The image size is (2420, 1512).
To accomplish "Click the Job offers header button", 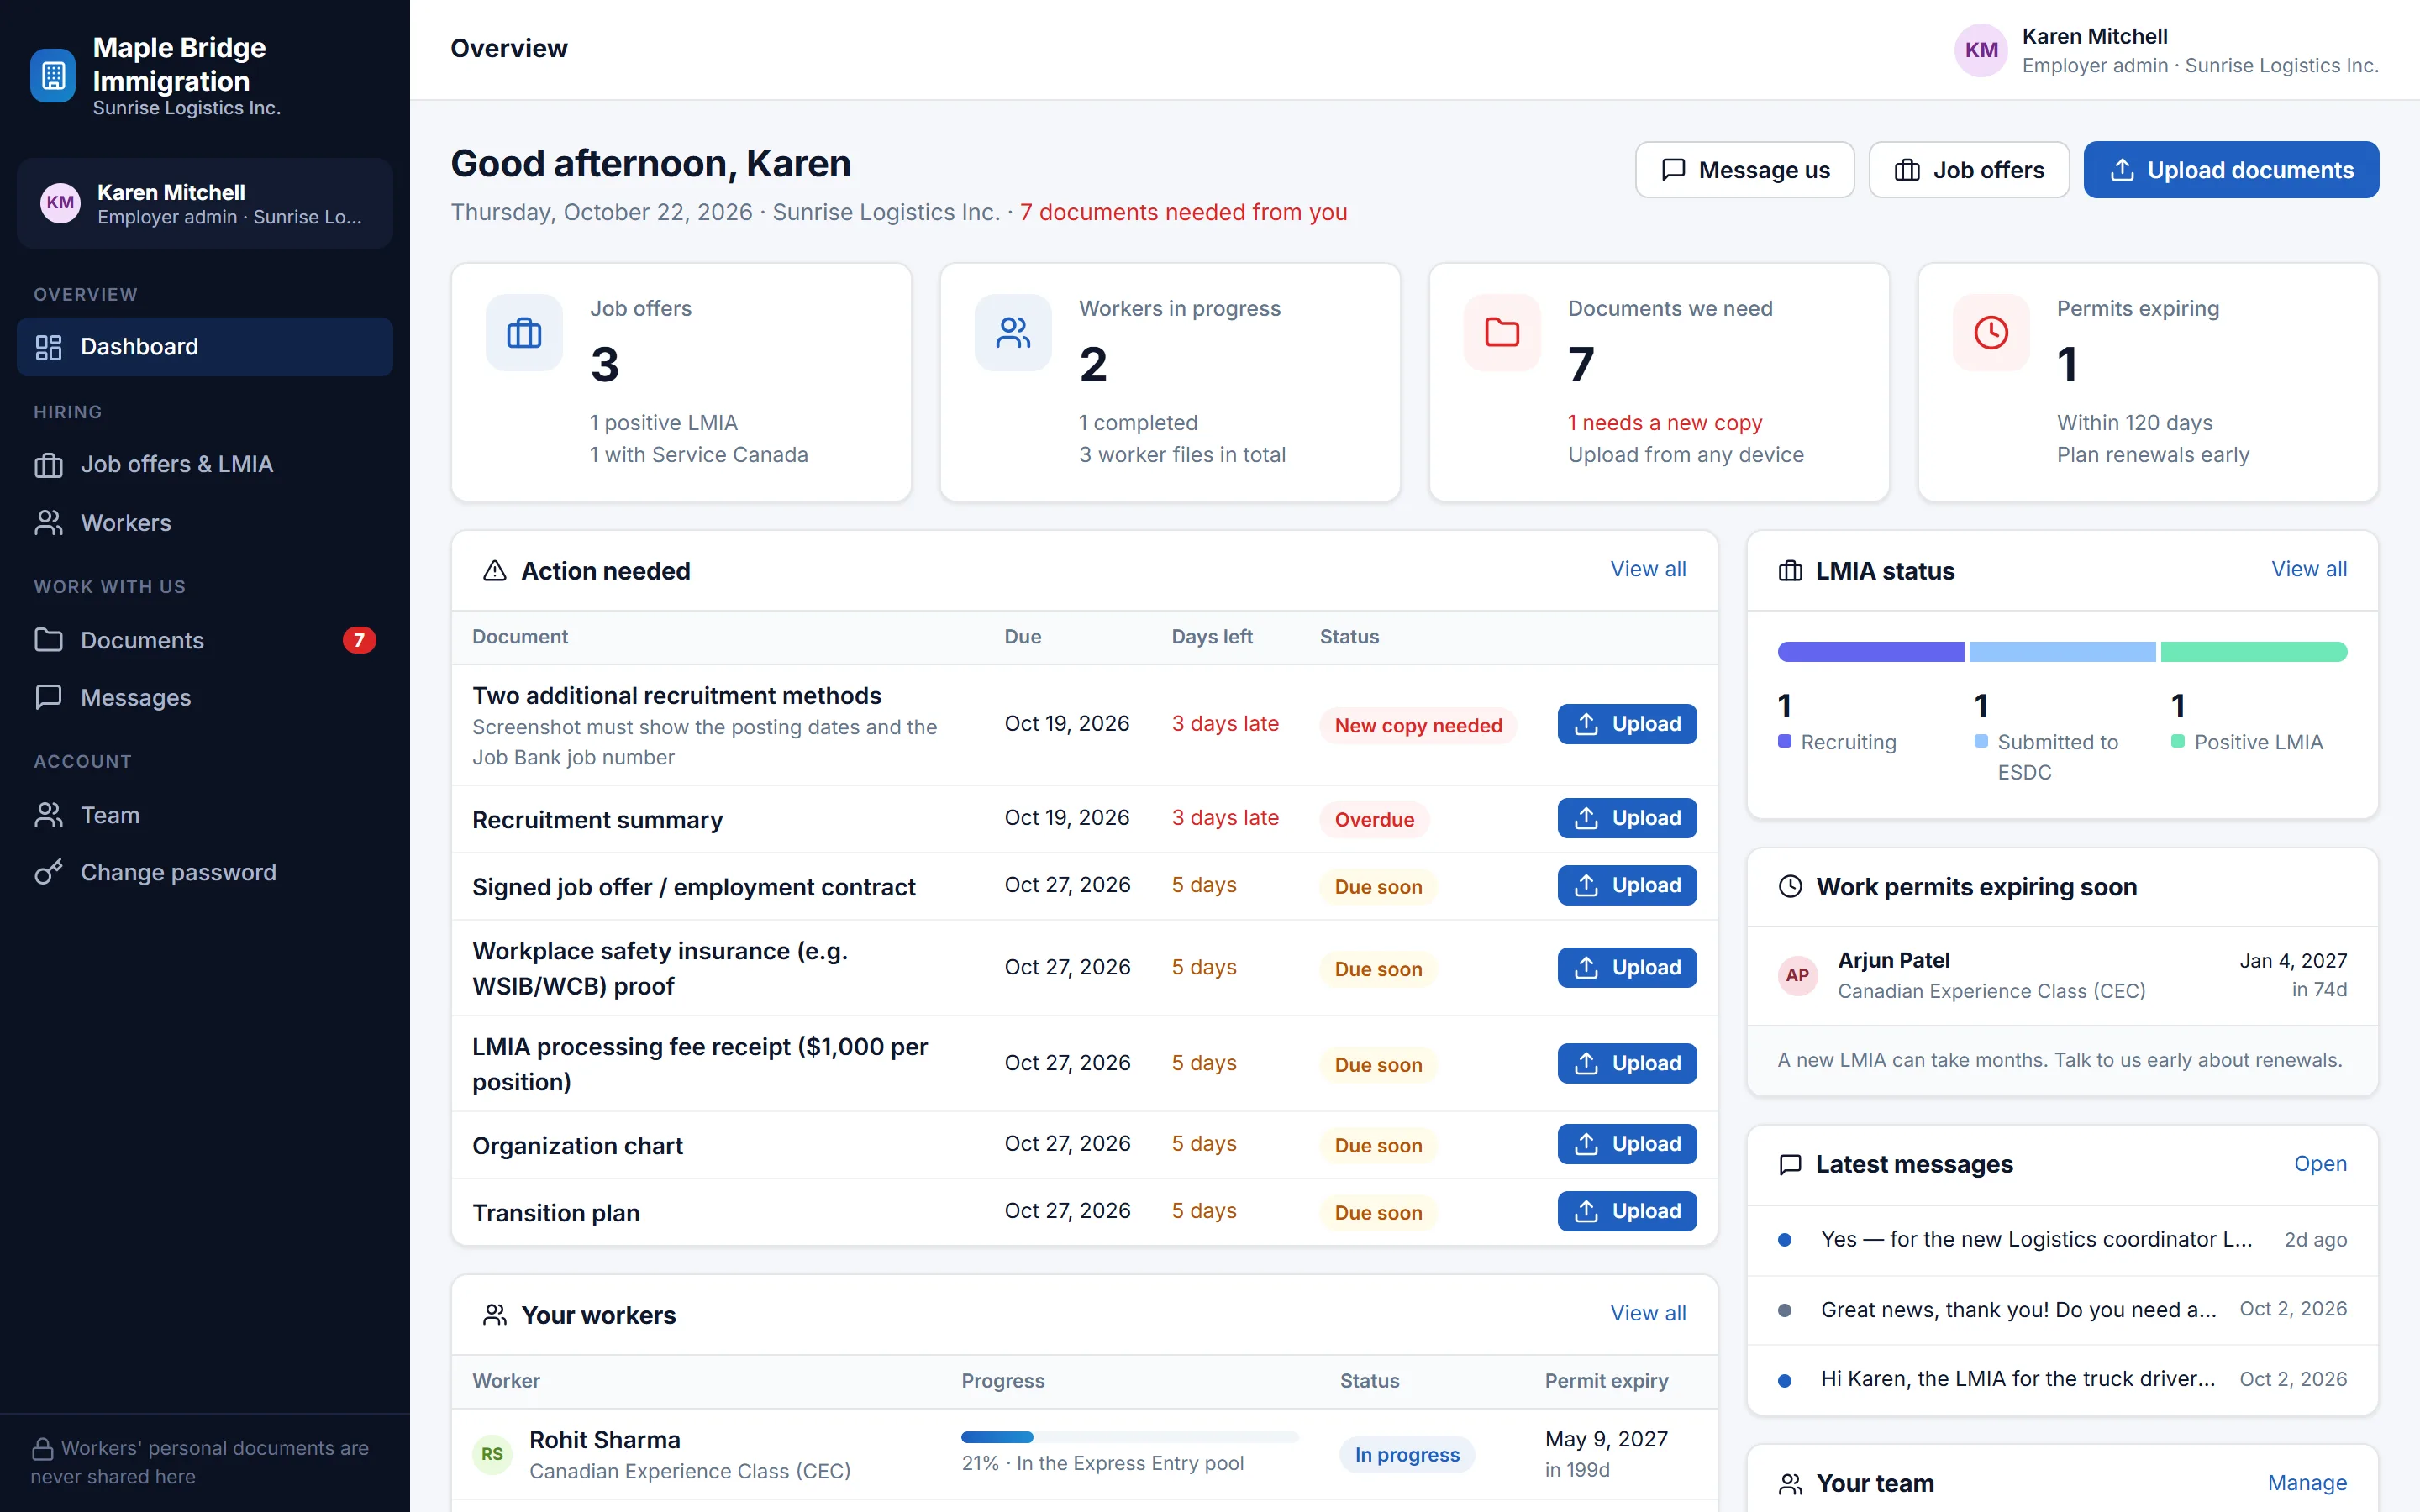I will click(1969, 170).
